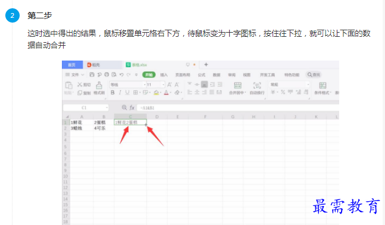Screen dimensions: 385x225
Task: Open the 页面布局 ribbon tab
Action: (x=183, y=75)
